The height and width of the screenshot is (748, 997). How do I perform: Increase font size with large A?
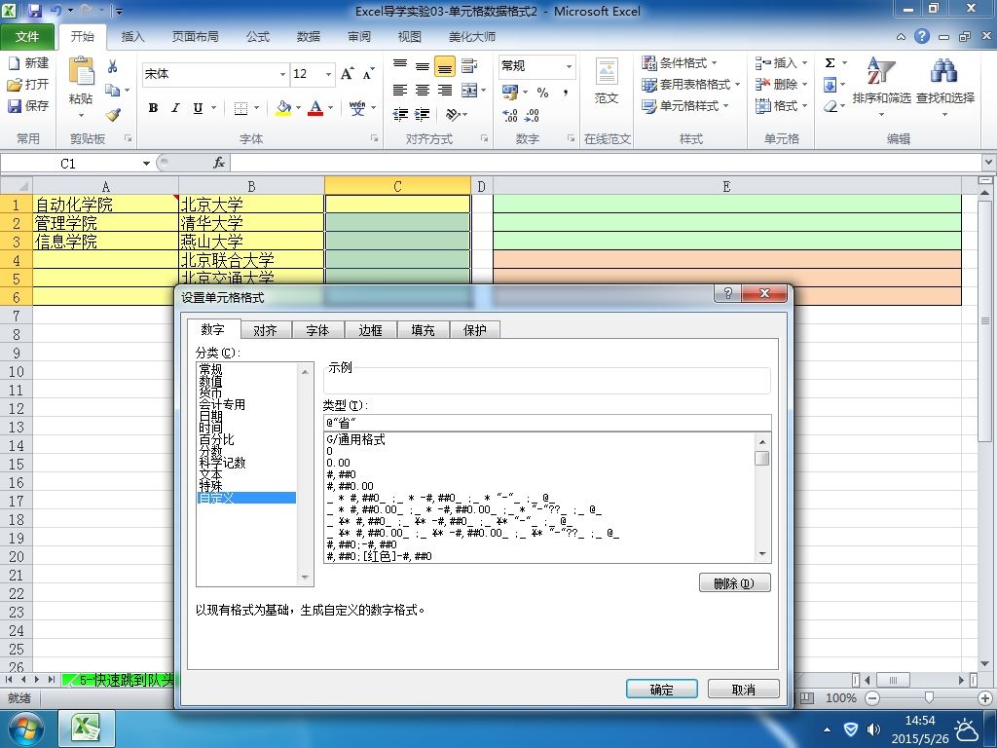pyautogui.click(x=348, y=74)
